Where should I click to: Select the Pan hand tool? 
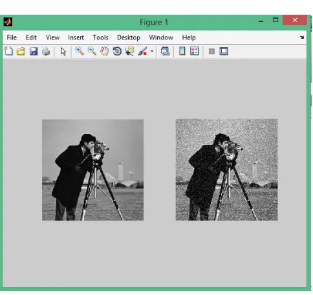(105, 51)
